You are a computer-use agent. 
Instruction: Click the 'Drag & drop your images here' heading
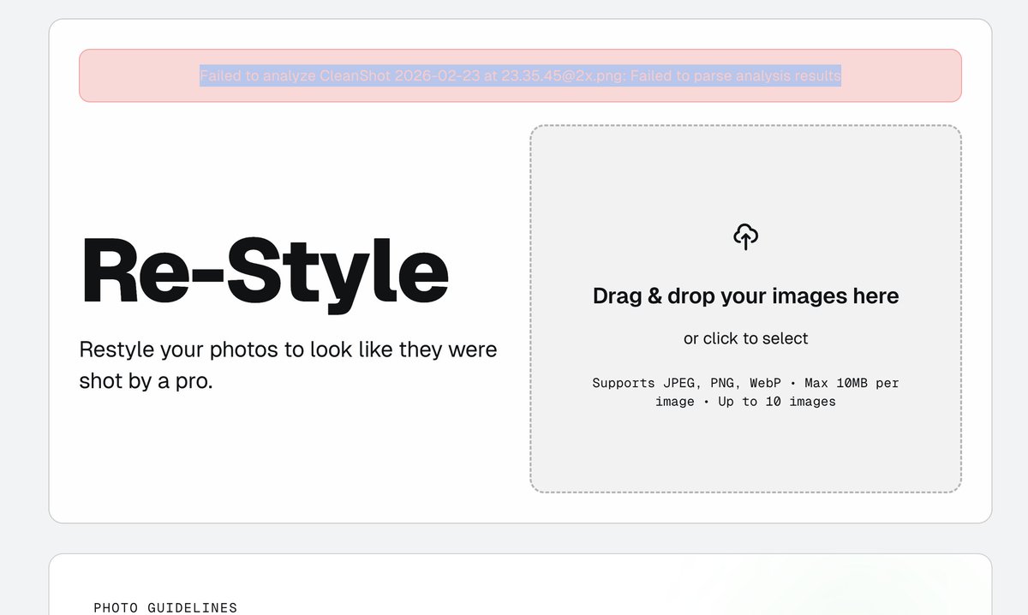(x=745, y=296)
